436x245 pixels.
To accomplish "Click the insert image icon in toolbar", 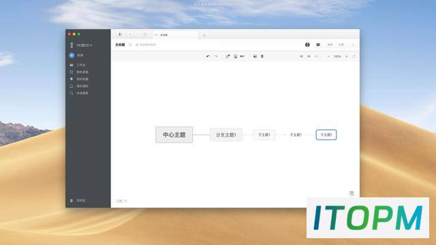I will point(255,56).
